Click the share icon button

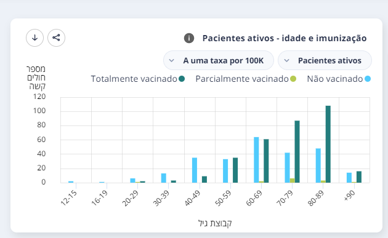click(x=56, y=38)
